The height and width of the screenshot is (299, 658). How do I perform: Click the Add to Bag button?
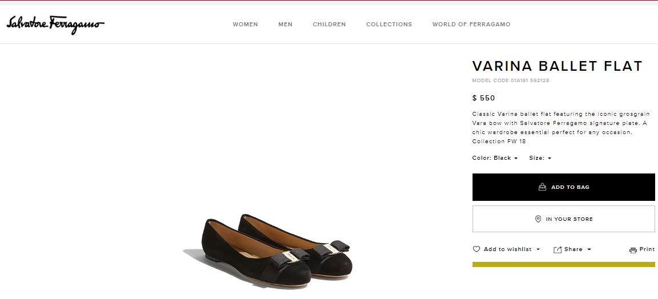tap(564, 187)
